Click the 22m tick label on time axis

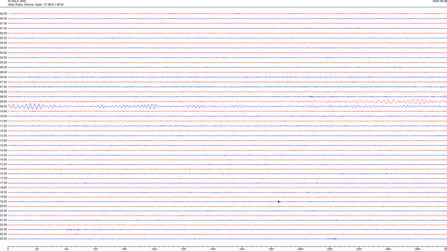click(330, 249)
